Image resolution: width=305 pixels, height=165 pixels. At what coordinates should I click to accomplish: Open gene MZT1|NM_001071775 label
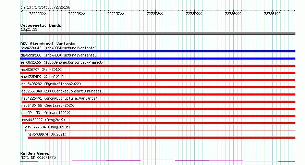38,157
